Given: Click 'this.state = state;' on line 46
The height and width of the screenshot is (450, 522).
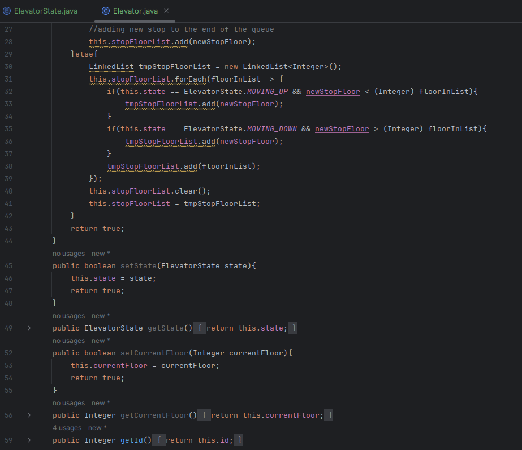Looking at the screenshot, I should pos(113,278).
